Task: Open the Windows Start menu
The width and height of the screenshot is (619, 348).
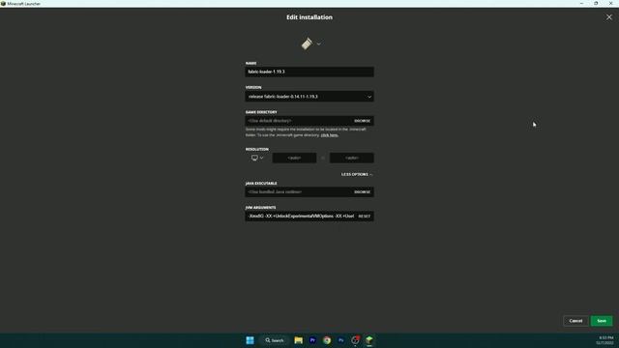Action: pyautogui.click(x=250, y=340)
